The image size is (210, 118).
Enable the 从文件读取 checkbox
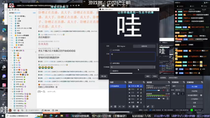click(x=111, y=50)
